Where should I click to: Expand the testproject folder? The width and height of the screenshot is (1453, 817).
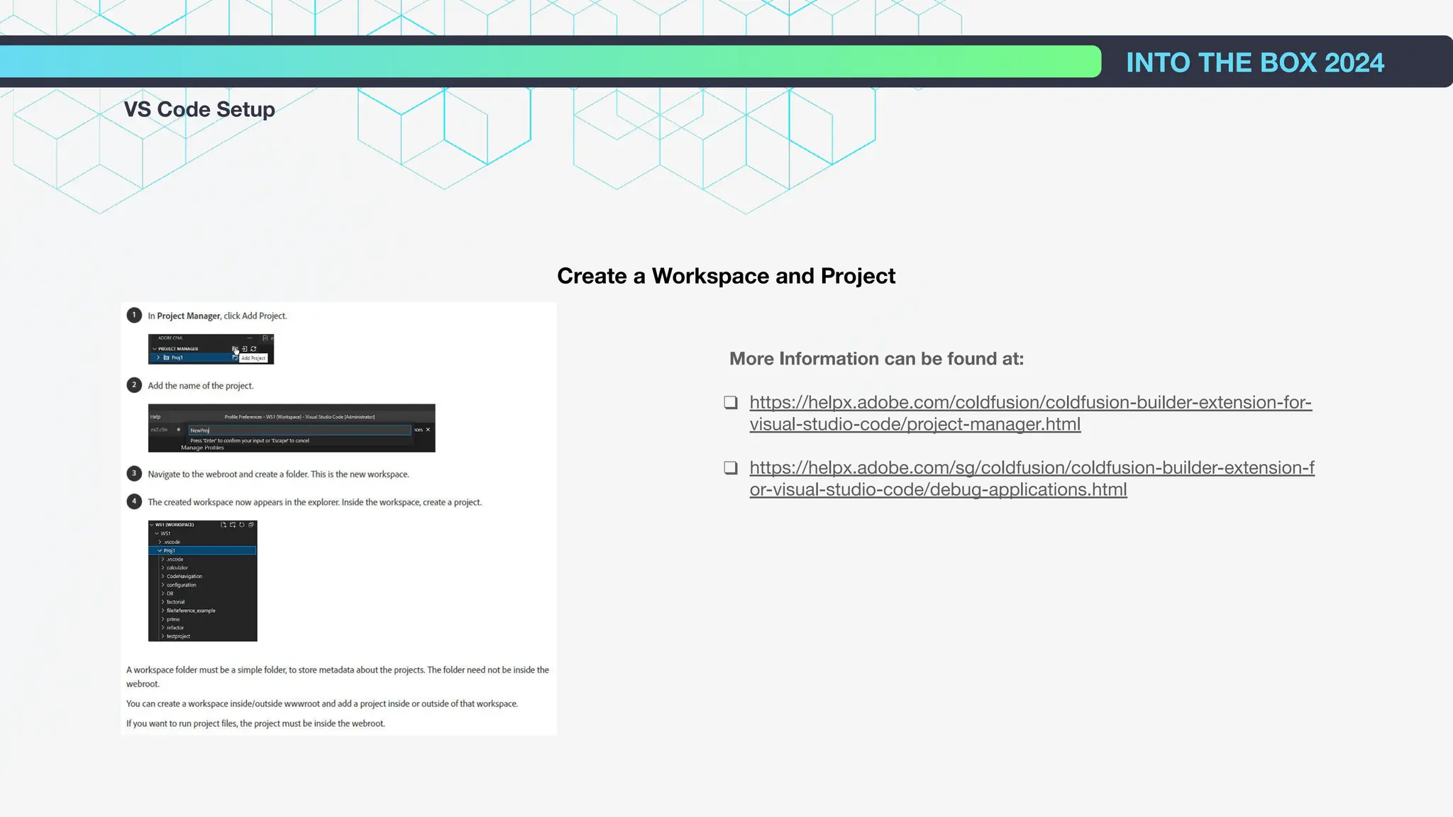pyautogui.click(x=162, y=636)
